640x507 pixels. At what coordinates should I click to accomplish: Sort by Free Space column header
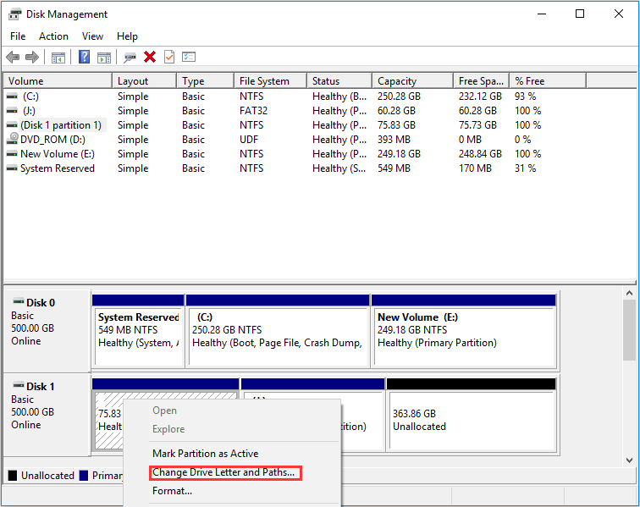(481, 80)
